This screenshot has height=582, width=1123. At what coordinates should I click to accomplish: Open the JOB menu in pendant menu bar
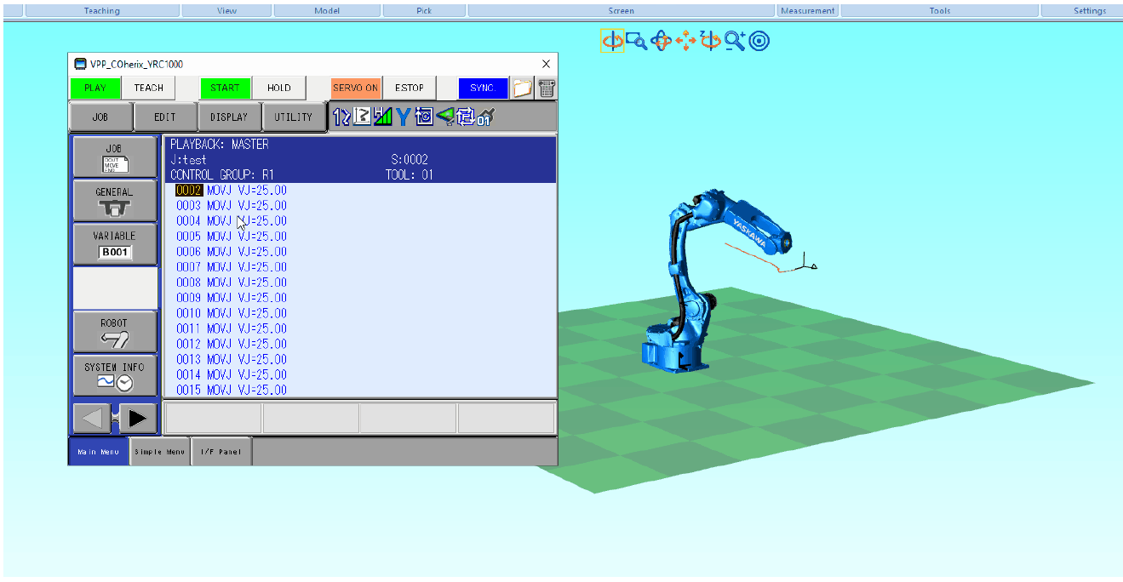pyautogui.click(x=100, y=117)
